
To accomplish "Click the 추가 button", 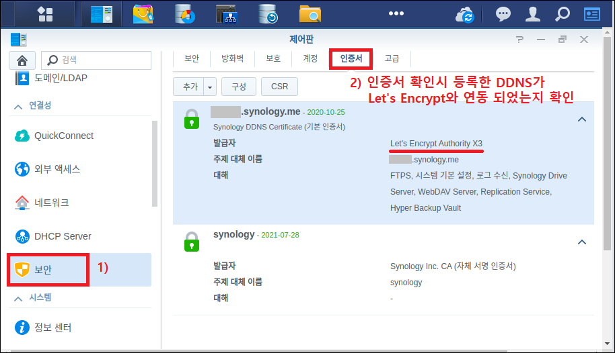I will (188, 87).
